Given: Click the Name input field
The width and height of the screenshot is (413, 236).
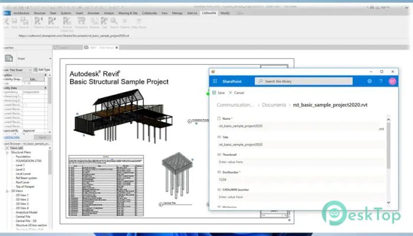Looking at the screenshot, I should 297,126.
